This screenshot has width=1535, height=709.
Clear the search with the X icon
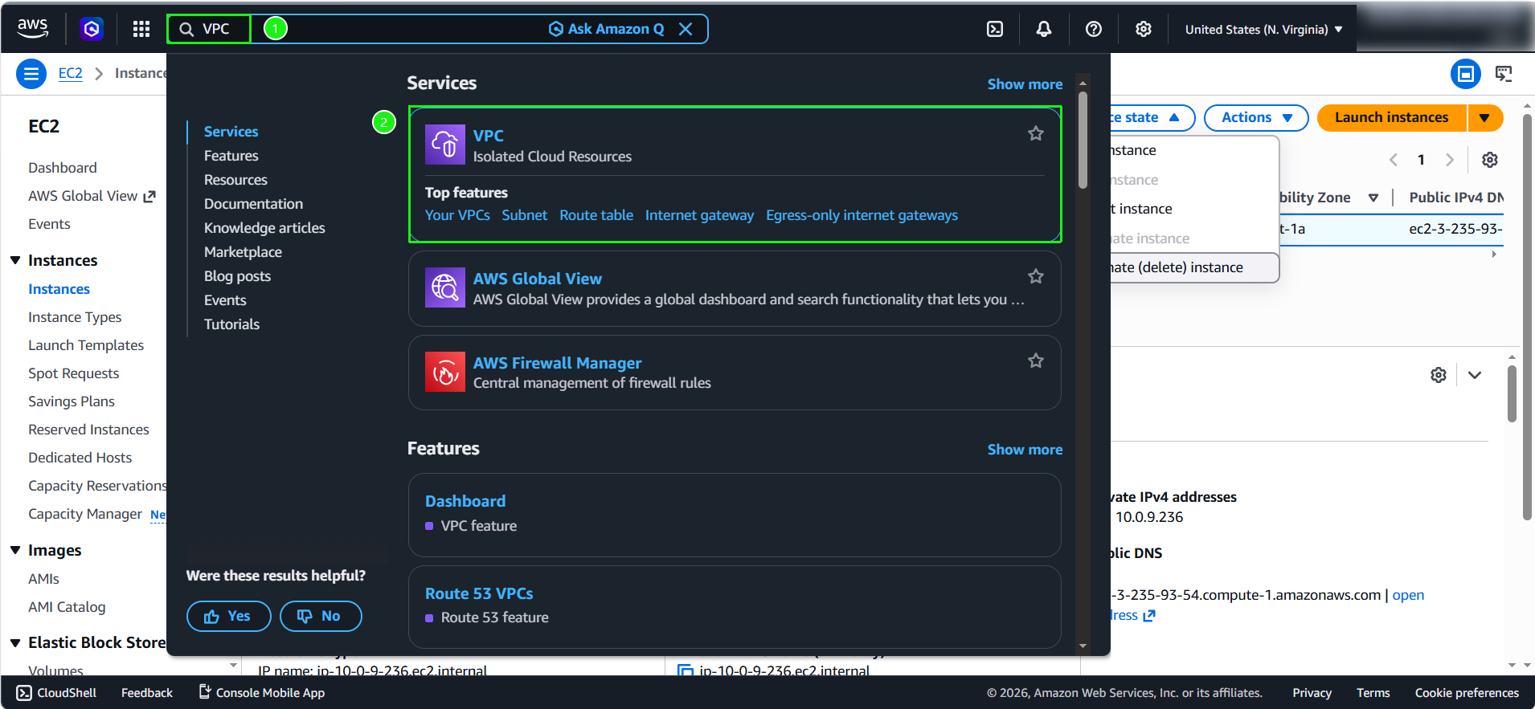[686, 29]
